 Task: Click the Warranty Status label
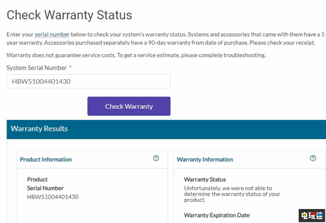tap(205, 179)
